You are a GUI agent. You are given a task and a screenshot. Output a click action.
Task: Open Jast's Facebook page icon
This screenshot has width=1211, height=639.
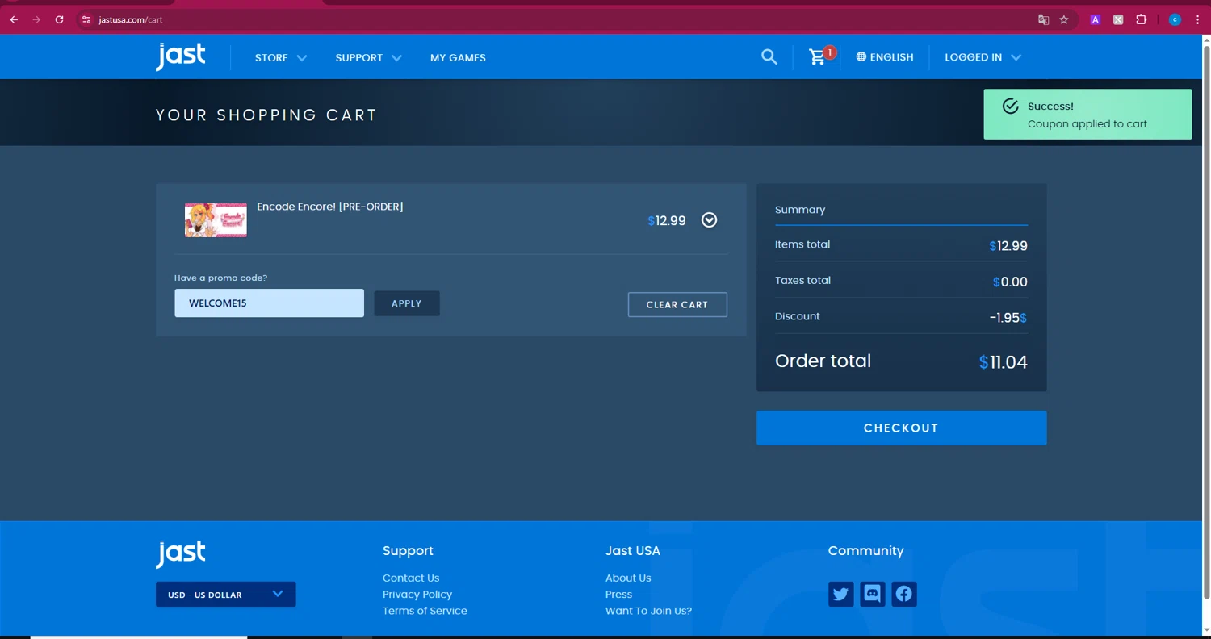903,594
